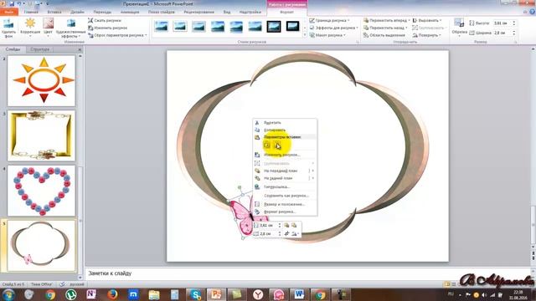Click Bring Forward (Переместить вперед) in ribbon
Viewport: 536px width, 301px height.
click(386, 20)
